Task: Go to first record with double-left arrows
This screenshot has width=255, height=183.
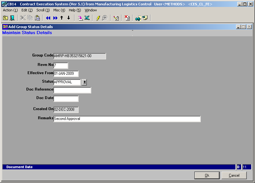Action: [48, 18]
